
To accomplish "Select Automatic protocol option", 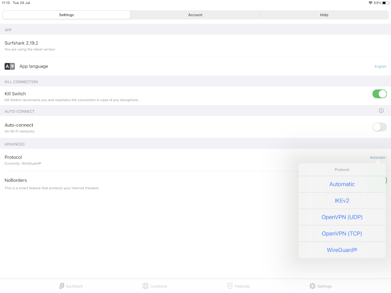I will pyautogui.click(x=342, y=184).
